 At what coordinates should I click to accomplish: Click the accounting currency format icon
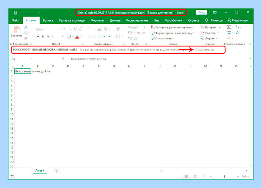tap(130, 33)
